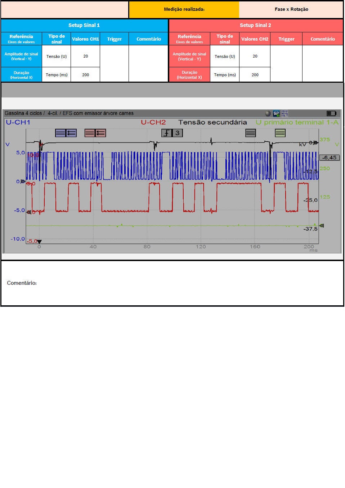Click the battery status icon
This screenshot has height=488, width=345.
click(x=331, y=113)
